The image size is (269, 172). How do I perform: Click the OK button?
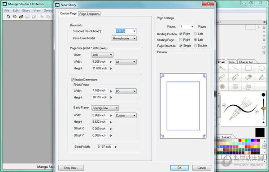pyautogui.click(x=179, y=168)
